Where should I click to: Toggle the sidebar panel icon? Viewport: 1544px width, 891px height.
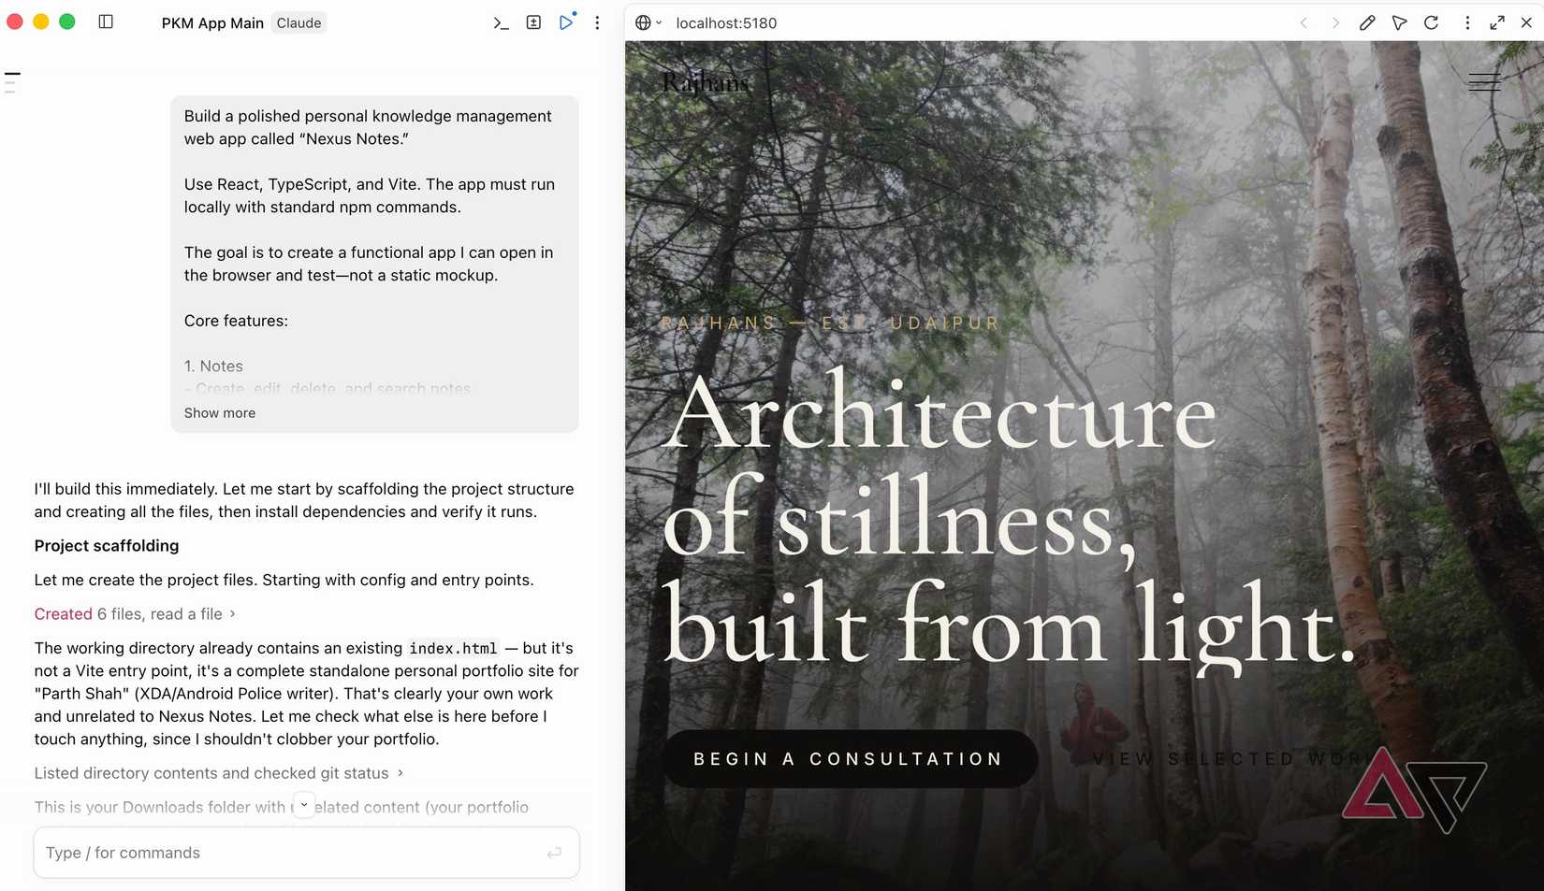[x=106, y=22]
